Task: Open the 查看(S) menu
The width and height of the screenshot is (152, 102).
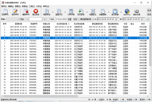Action: (x=18, y=6)
